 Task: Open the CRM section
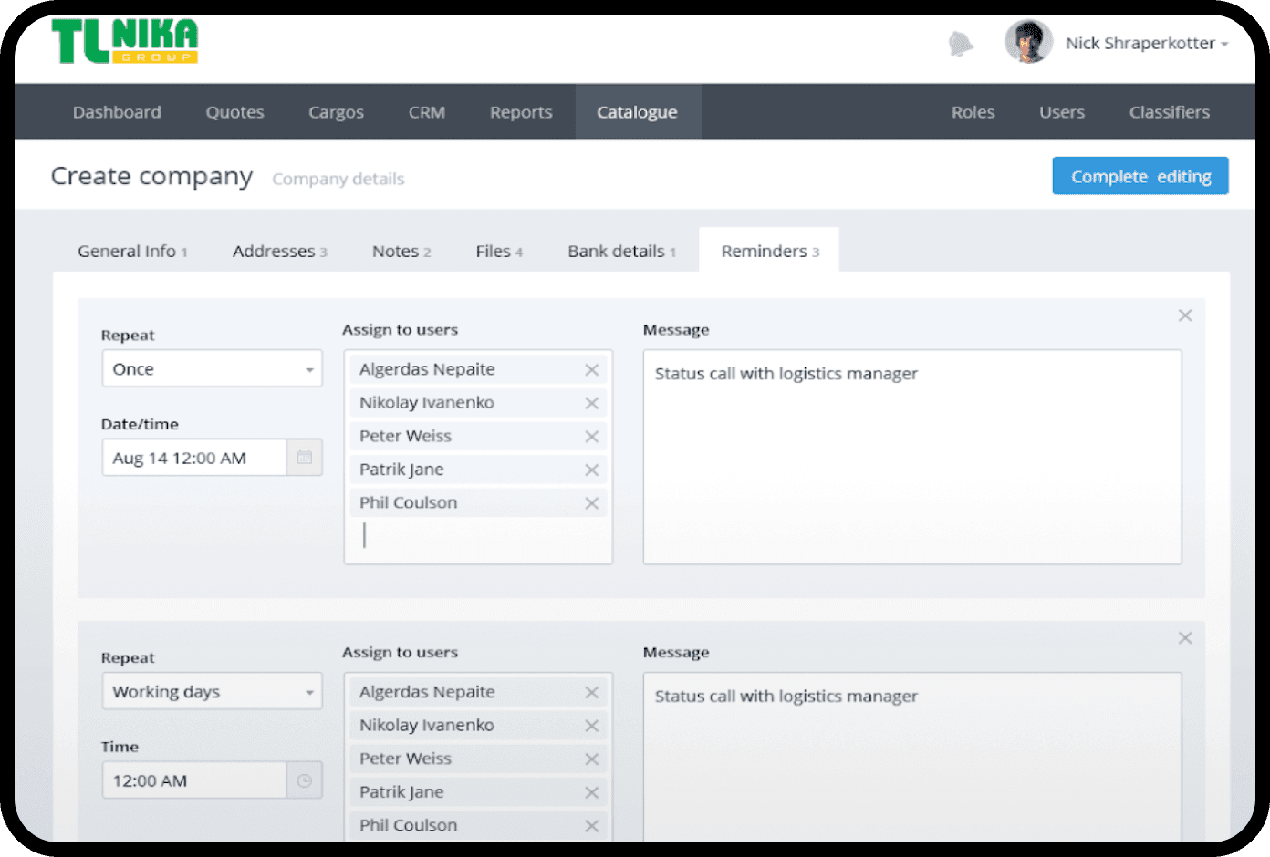tap(427, 112)
